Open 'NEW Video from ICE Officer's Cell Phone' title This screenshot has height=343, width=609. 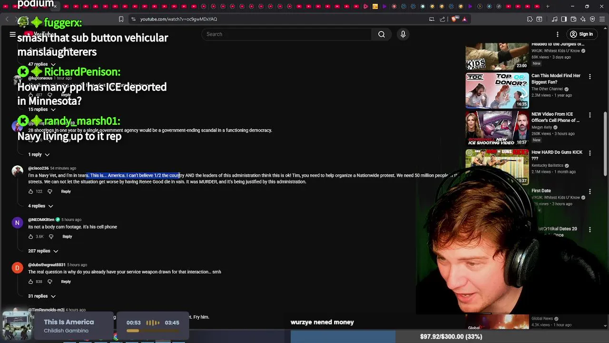tap(555, 117)
